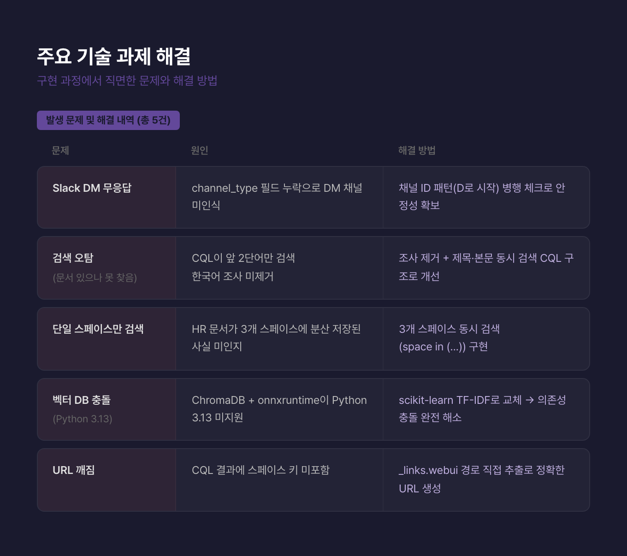Click the "CQL이 앞 2단어만 검색" cause text

(243, 258)
